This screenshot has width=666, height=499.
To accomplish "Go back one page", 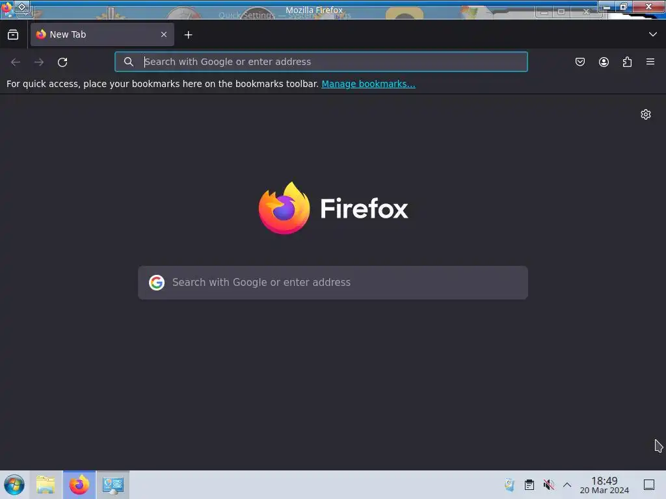I will coord(16,62).
